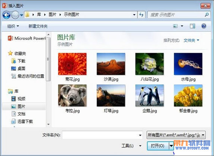Expand the address bar history dropdown
Screen dimensions: 214x156
pyautogui.click(x=134, y=14)
